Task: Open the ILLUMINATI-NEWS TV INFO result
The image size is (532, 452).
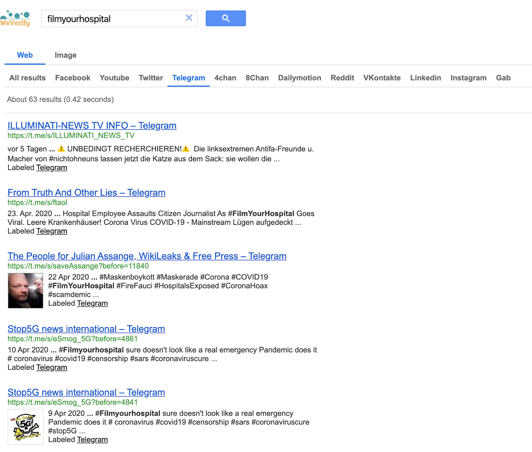Action: (92, 126)
